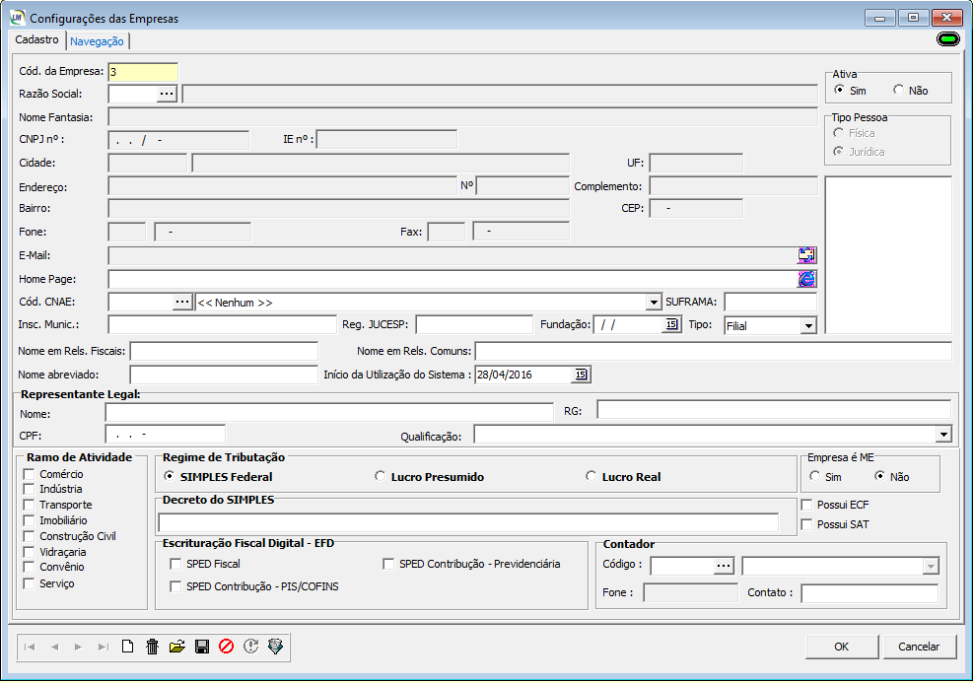Enable the Transporte checkbox
Viewport: 974px width, 683px height.
[x=29, y=505]
